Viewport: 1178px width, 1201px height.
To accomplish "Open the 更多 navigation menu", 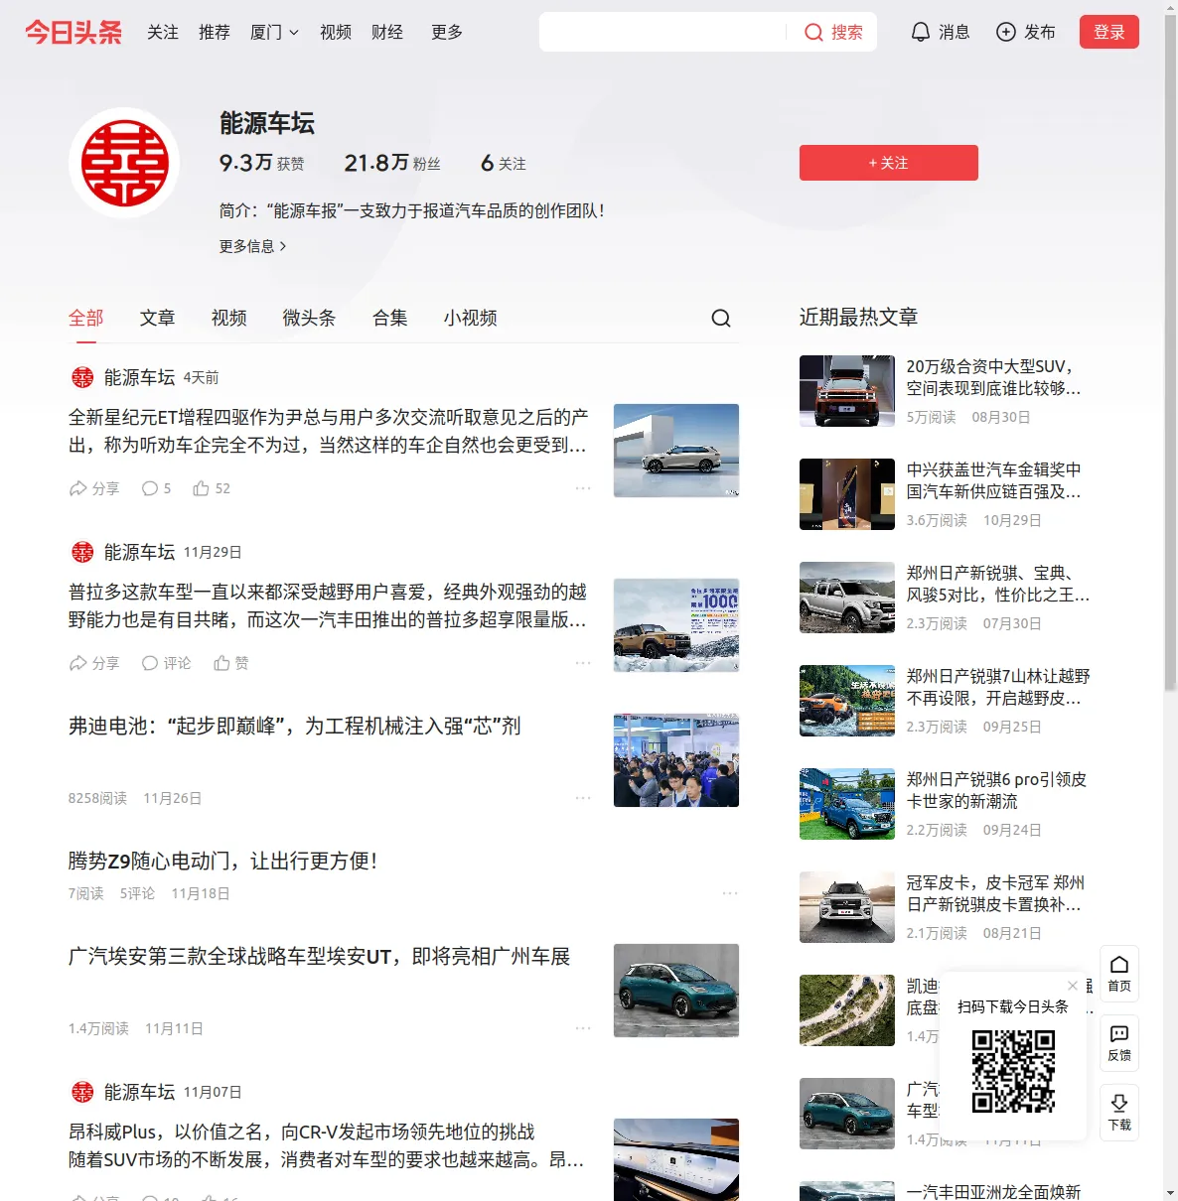I will coord(447,32).
